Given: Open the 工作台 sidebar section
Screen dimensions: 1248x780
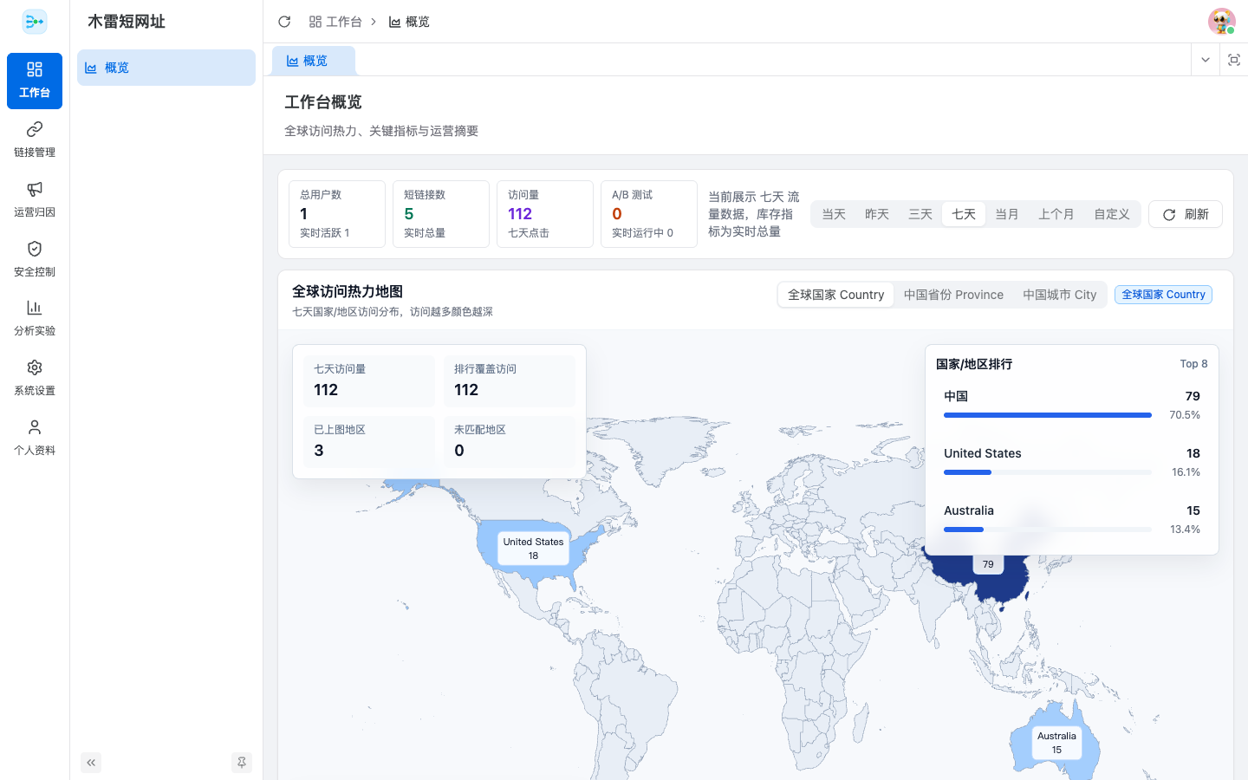Looking at the screenshot, I should coord(35,81).
